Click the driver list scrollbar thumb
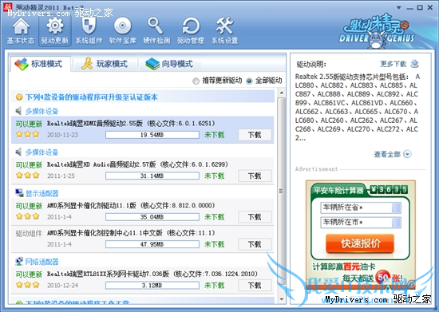Viewport: 439px width, 312px height. (x=282, y=192)
